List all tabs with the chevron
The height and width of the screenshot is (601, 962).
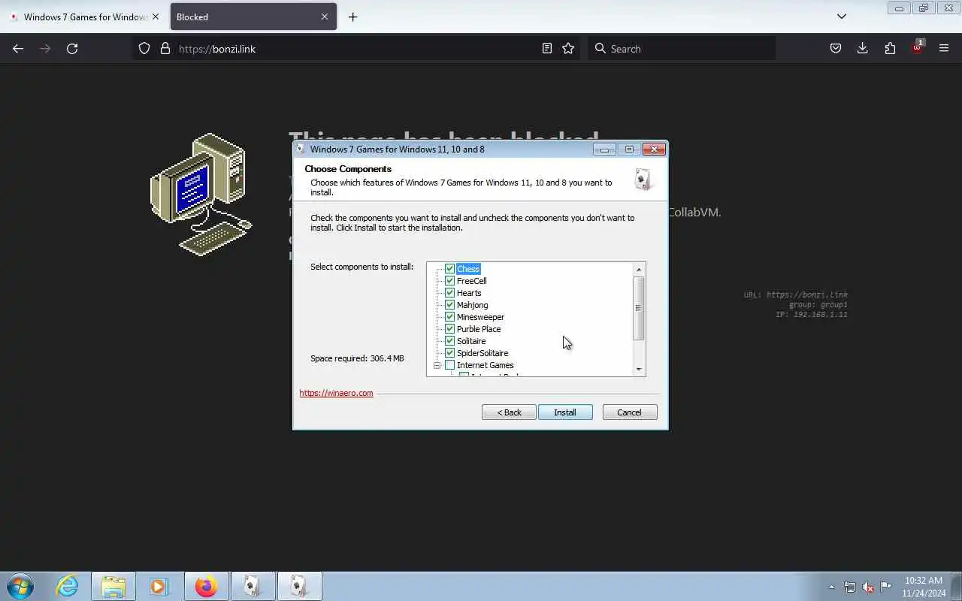pyautogui.click(x=842, y=17)
